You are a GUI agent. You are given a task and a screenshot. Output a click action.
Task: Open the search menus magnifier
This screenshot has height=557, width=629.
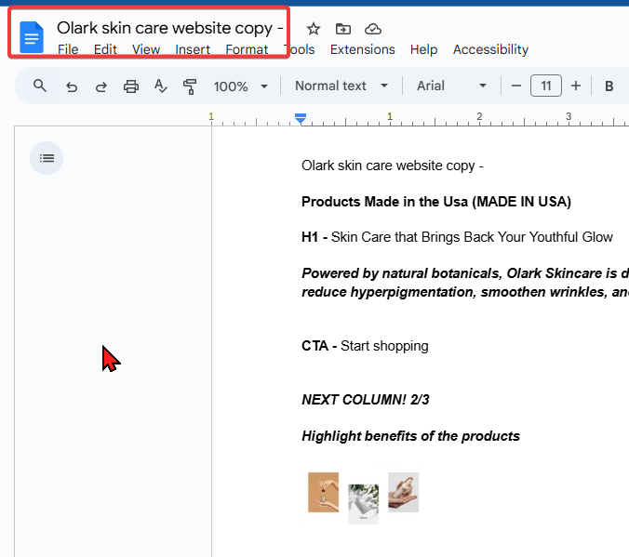tap(40, 86)
